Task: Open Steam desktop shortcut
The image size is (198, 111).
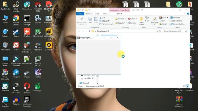Action: [16, 33]
